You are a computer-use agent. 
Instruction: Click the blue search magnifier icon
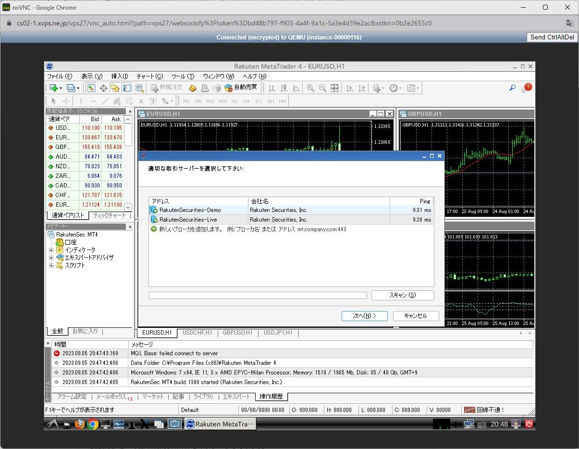pyautogui.click(x=512, y=88)
